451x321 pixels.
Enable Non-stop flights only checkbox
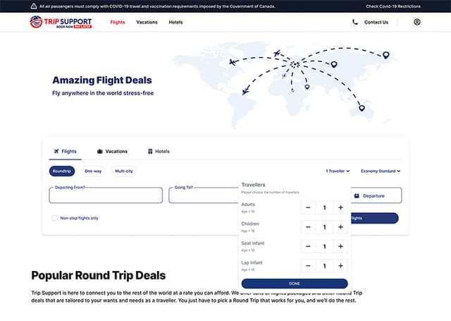coord(55,218)
